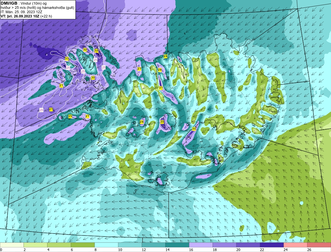Image resolution: width=331 pixels, height=252 pixels.
Task: Click legend scale number '8'
Action: 96,250
